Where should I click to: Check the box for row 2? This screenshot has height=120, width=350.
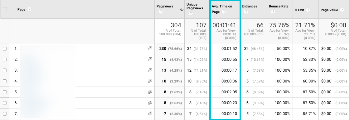[5, 60]
